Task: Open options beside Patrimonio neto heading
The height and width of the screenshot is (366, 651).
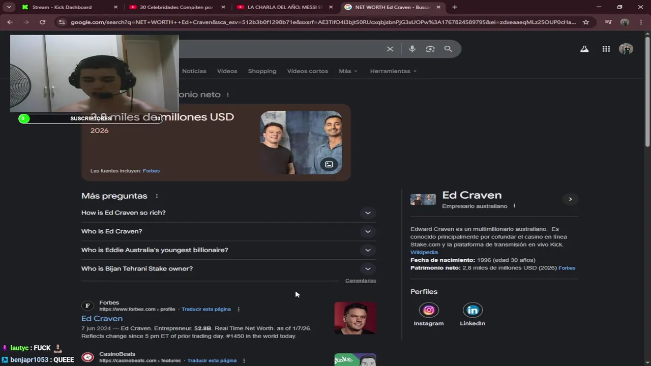Action: [x=228, y=95]
